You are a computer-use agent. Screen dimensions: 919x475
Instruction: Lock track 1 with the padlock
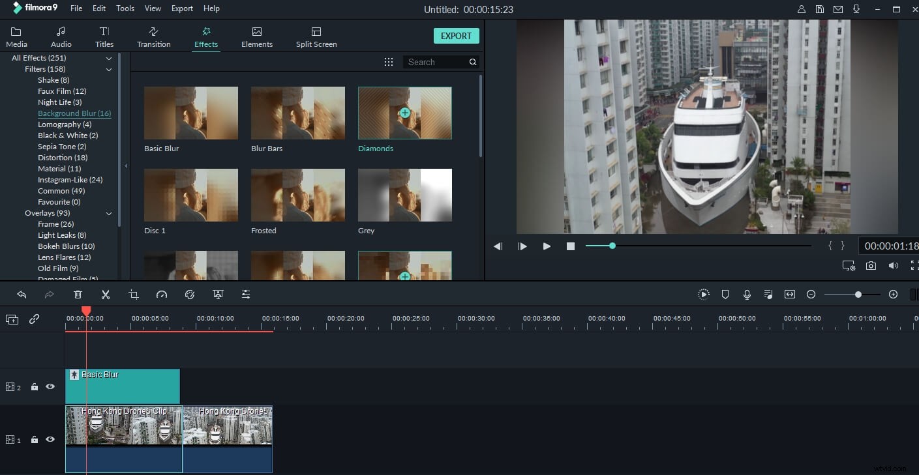coord(35,439)
